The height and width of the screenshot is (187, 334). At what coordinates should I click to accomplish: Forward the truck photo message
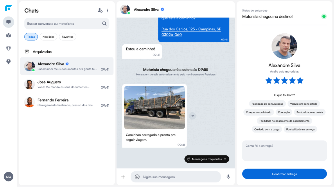(x=192, y=116)
